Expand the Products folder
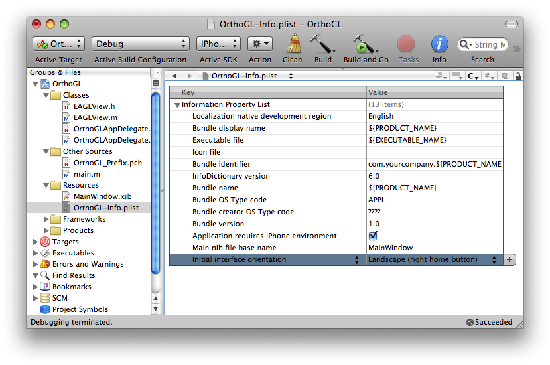 pos(46,230)
